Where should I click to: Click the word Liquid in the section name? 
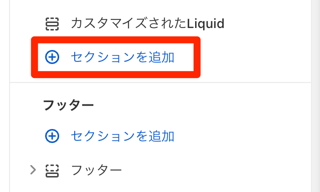[206, 23]
